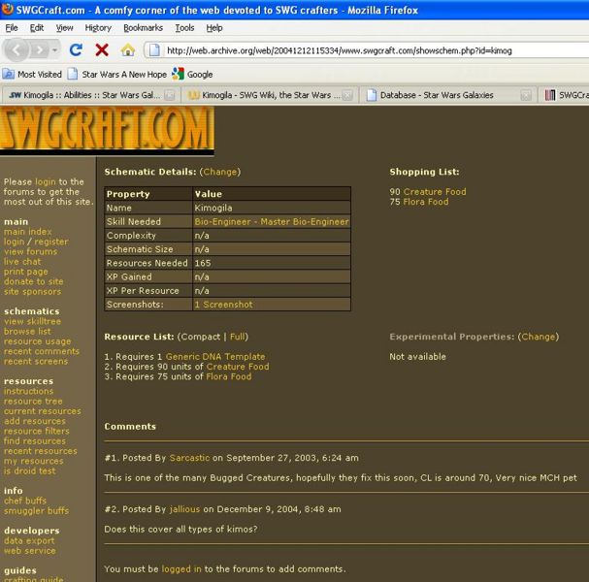Click the URL address bar
This screenshot has height=582, width=589.
[x=369, y=50]
